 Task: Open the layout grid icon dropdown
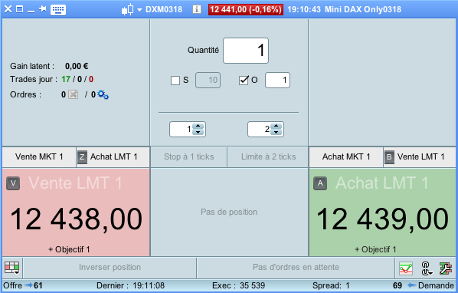coord(12,268)
